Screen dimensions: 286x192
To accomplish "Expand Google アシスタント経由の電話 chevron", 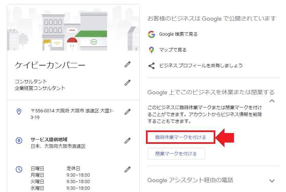I will (x=272, y=181).
